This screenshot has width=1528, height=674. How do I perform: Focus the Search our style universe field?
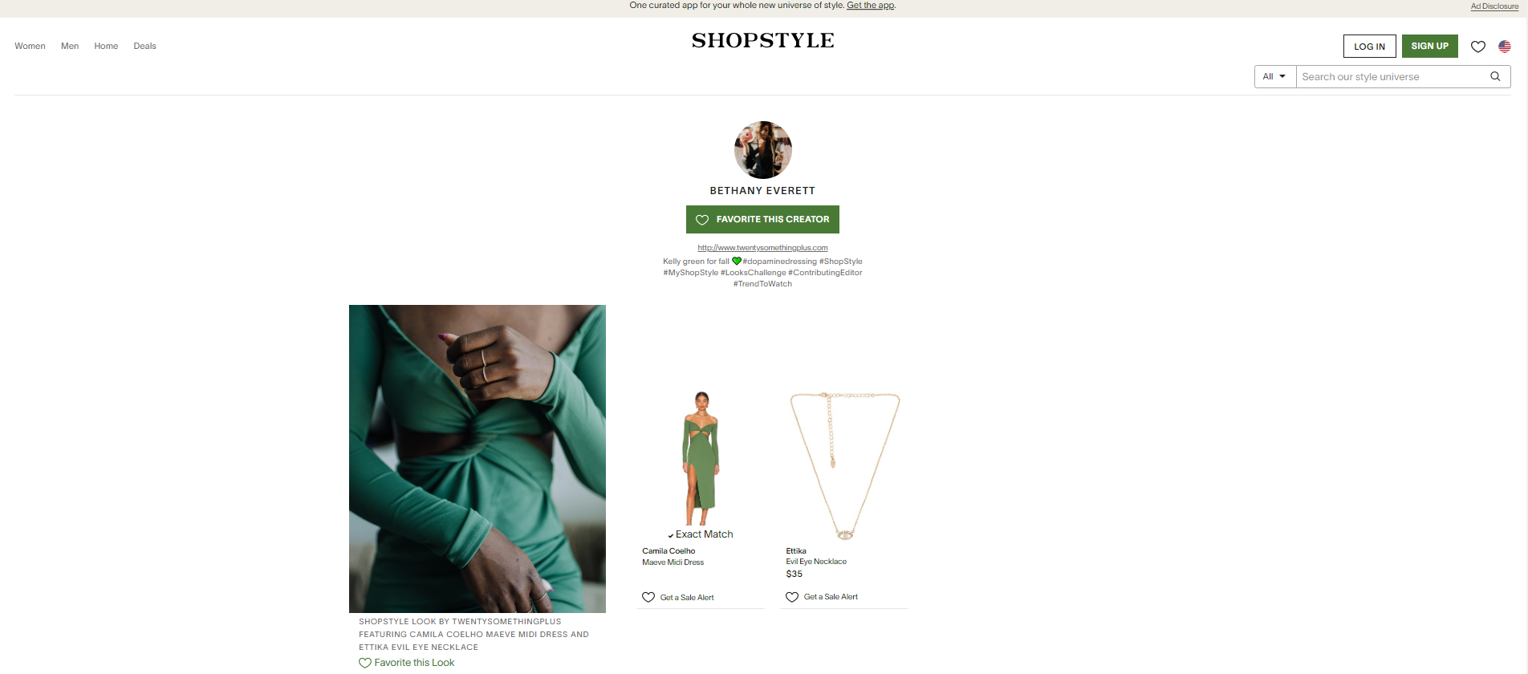coord(1388,77)
